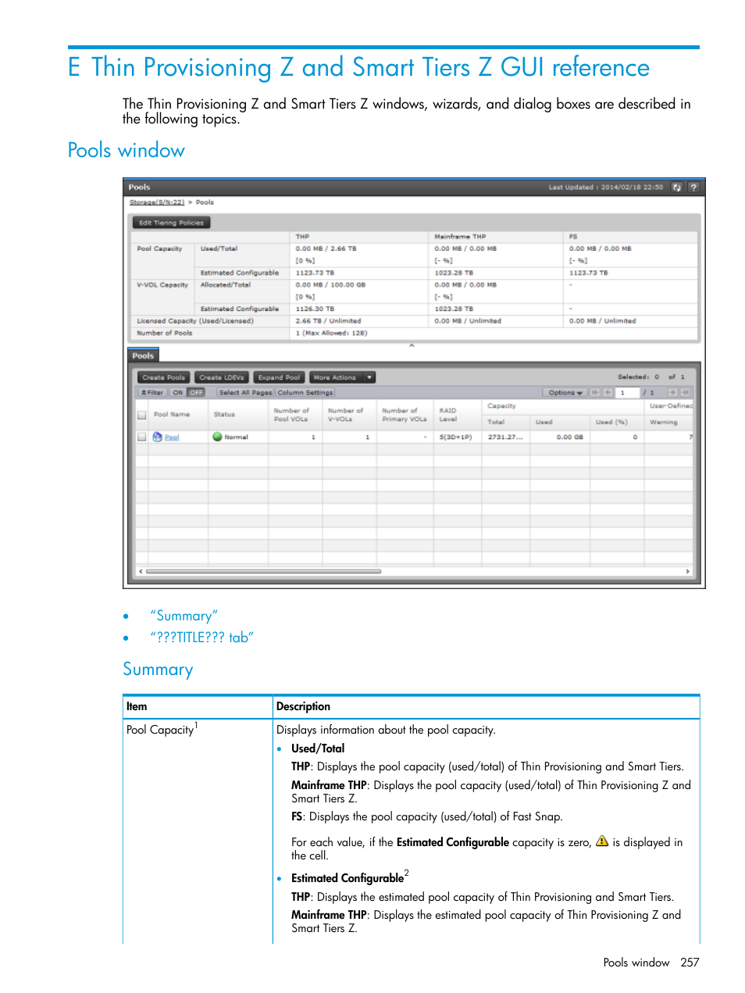The image size is (745, 993).
Task: Click "0.00 MB / 2.66 TB" value
Action: tap(326, 248)
